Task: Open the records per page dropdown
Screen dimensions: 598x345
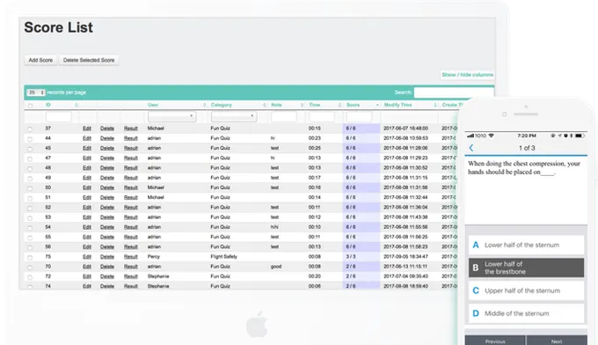Action: [36, 92]
